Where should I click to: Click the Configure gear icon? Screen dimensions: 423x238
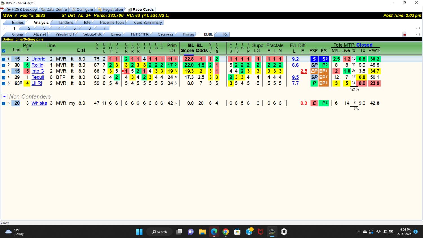[x=74, y=10]
